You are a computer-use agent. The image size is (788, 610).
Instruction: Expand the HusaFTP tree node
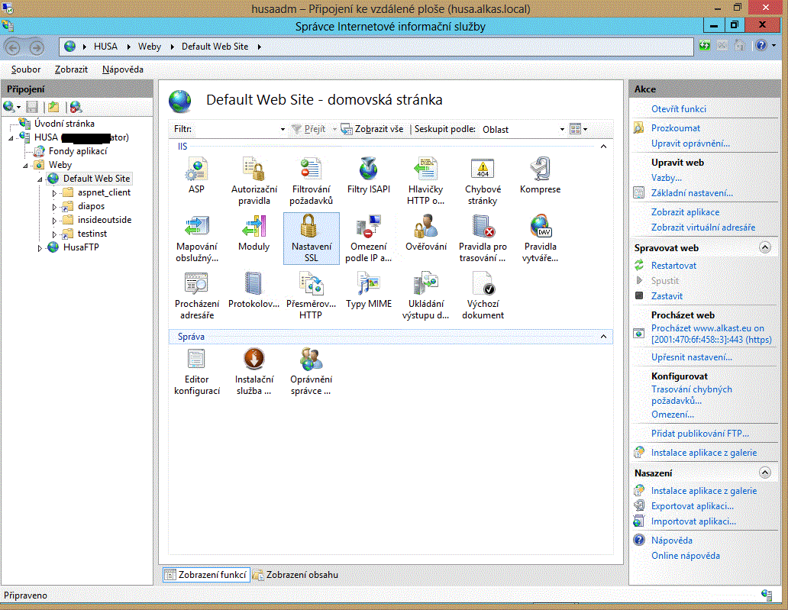40,248
